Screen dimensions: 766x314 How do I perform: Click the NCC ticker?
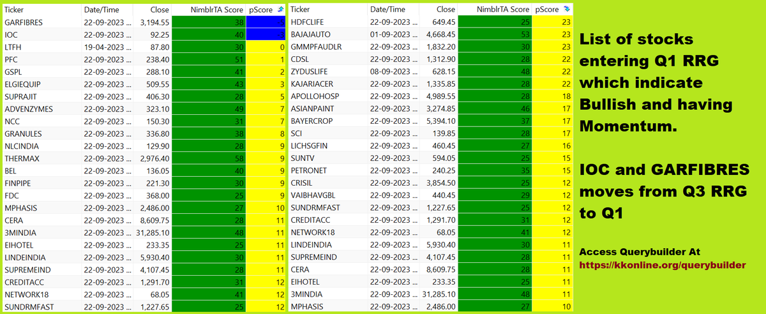11,121
